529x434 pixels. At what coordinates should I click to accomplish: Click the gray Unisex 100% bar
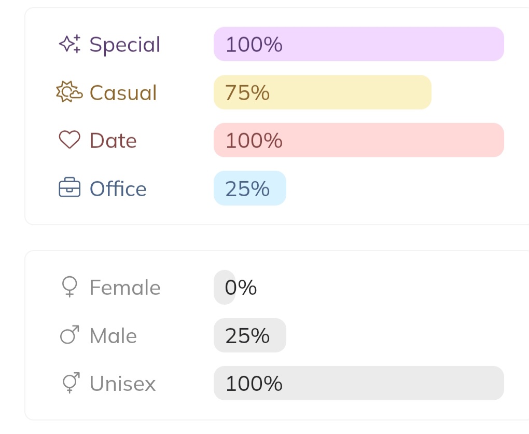pyautogui.click(x=358, y=383)
